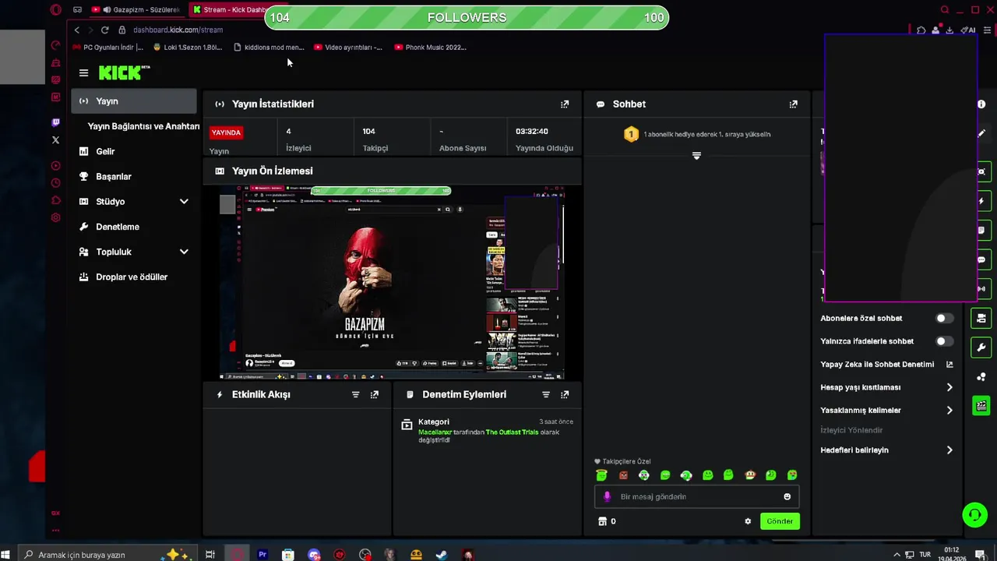The image size is (997, 561).
Task: Pop out the Etkinlik Akışı panel
Action: [x=374, y=394]
